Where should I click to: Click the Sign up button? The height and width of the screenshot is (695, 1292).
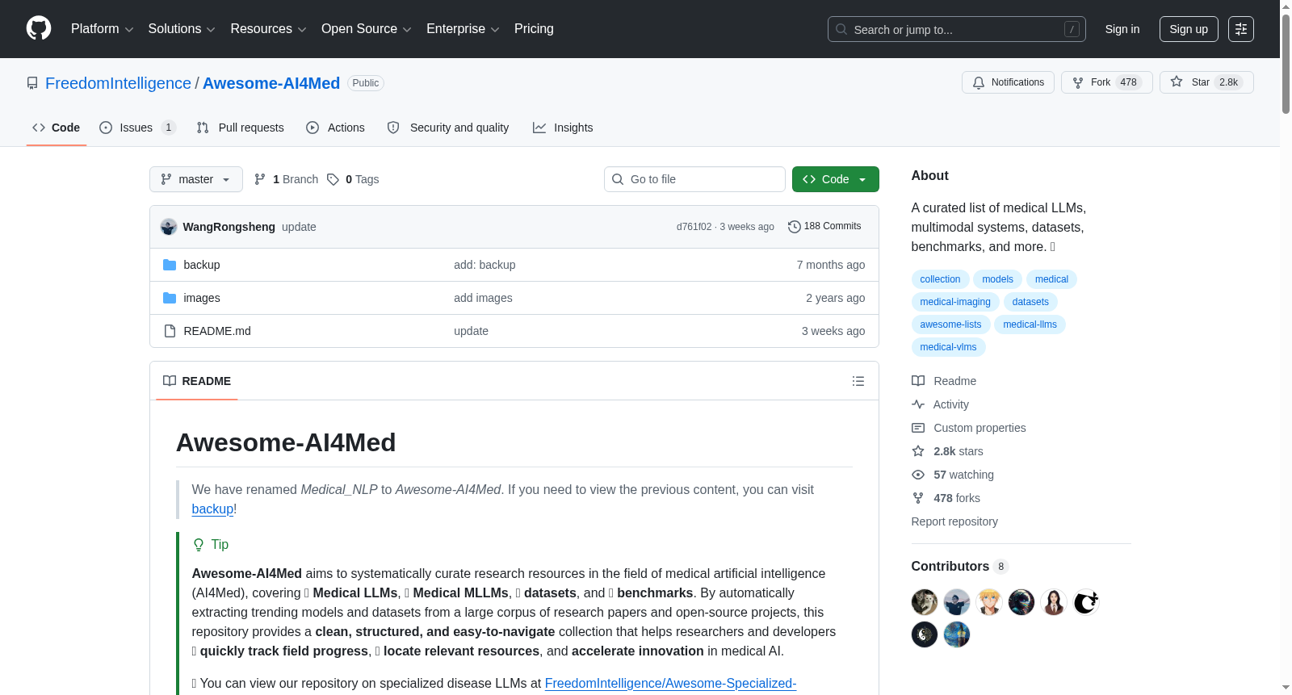(1189, 29)
